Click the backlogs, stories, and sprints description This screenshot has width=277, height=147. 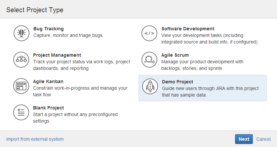click(202, 65)
